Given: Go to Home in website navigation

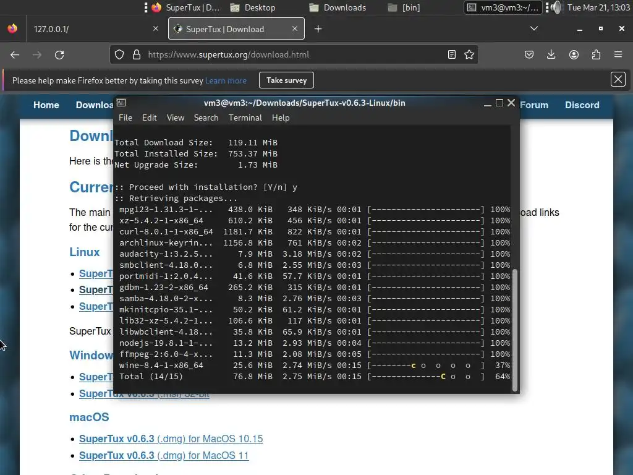Looking at the screenshot, I should click(x=46, y=105).
